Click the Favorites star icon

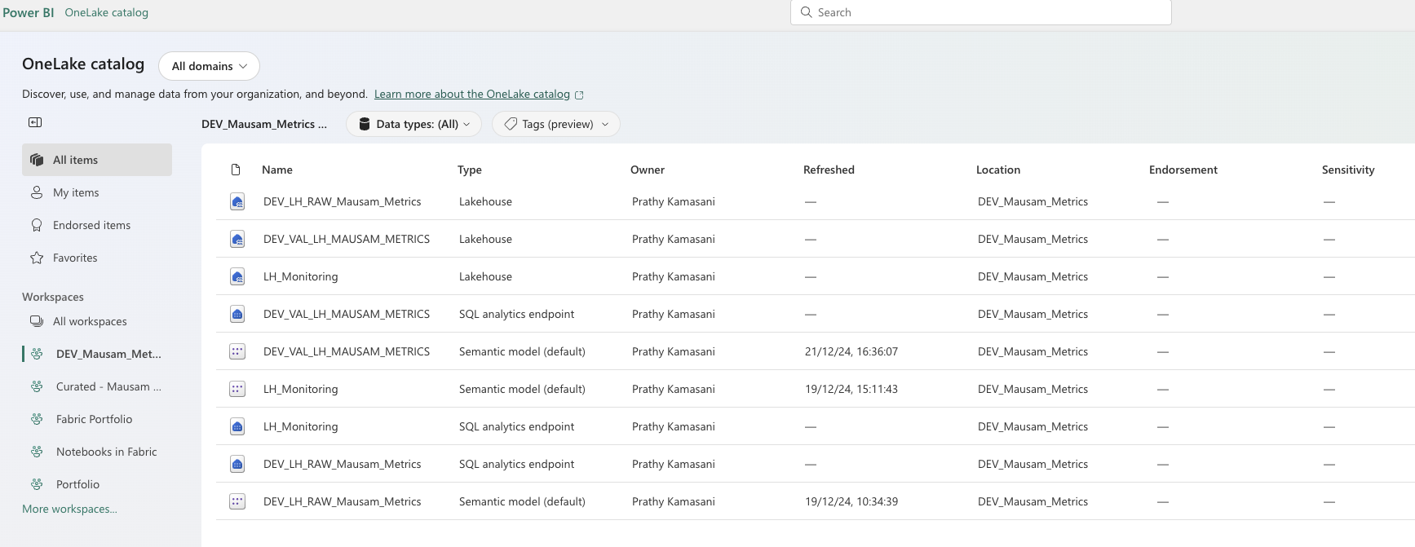click(37, 258)
